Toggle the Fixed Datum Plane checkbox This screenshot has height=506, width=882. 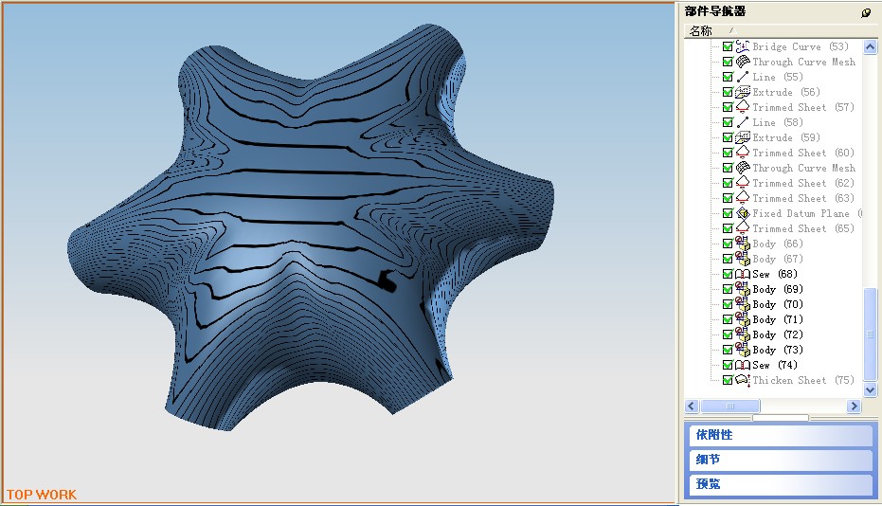tap(728, 214)
